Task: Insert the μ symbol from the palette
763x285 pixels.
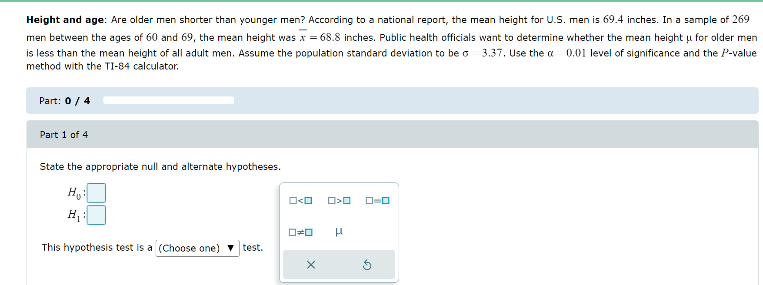Action: (x=339, y=232)
